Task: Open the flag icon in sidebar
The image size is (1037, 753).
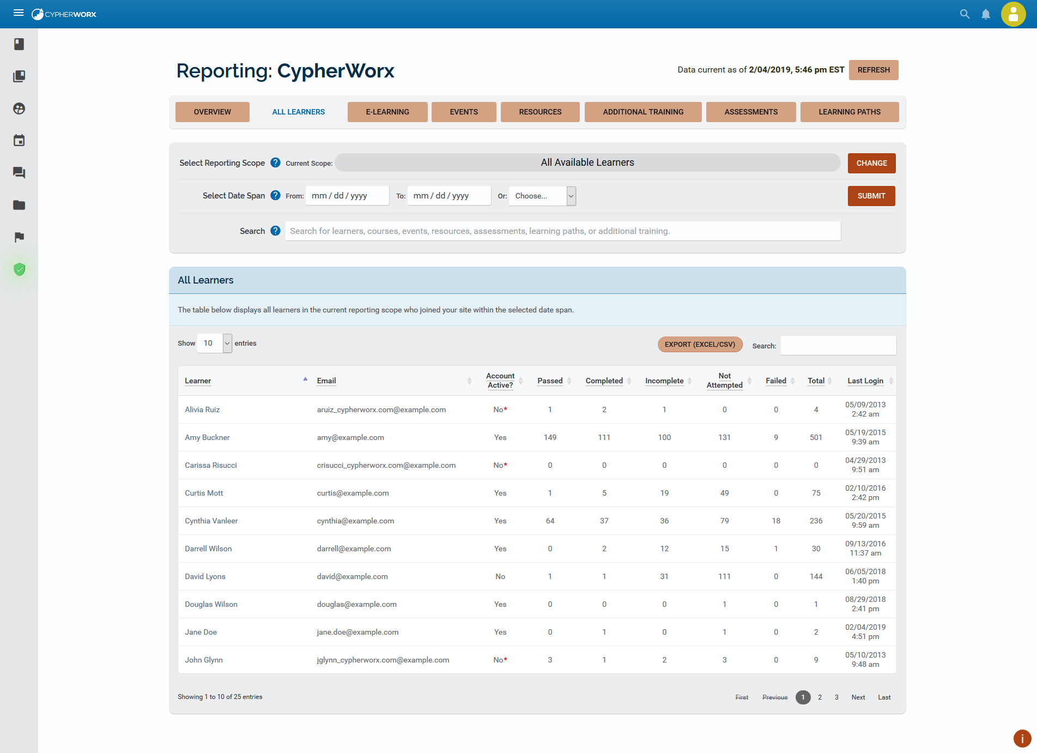Action: click(19, 237)
